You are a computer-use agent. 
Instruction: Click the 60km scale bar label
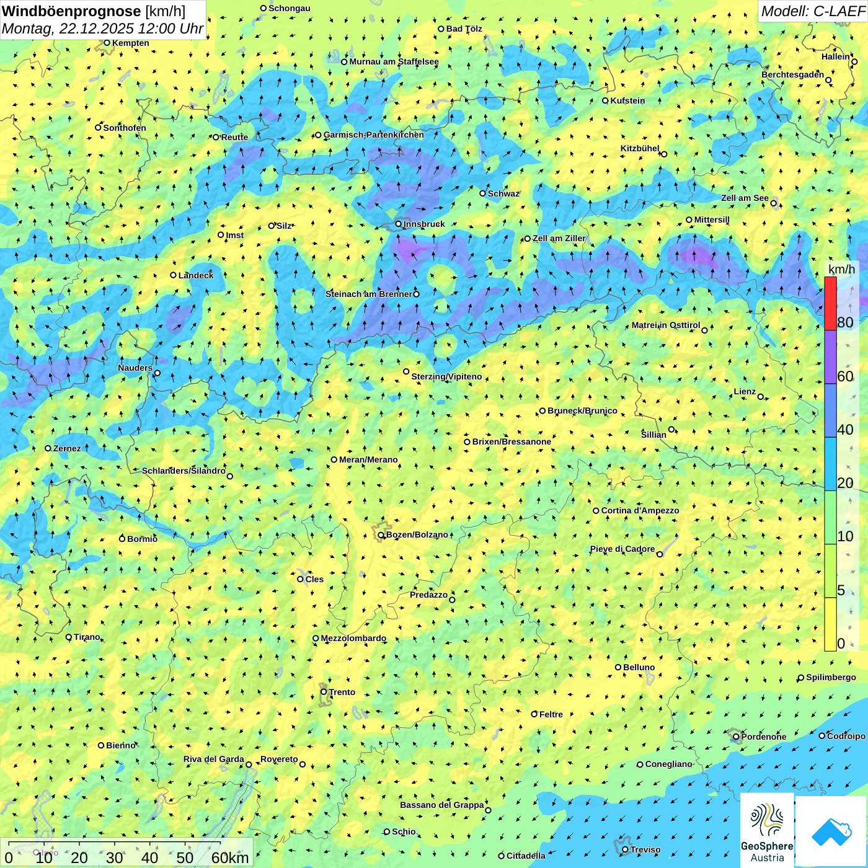click(x=230, y=857)
